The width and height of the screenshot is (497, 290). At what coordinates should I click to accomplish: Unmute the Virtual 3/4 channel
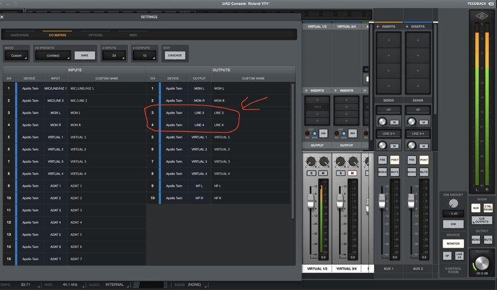[352, 173]
